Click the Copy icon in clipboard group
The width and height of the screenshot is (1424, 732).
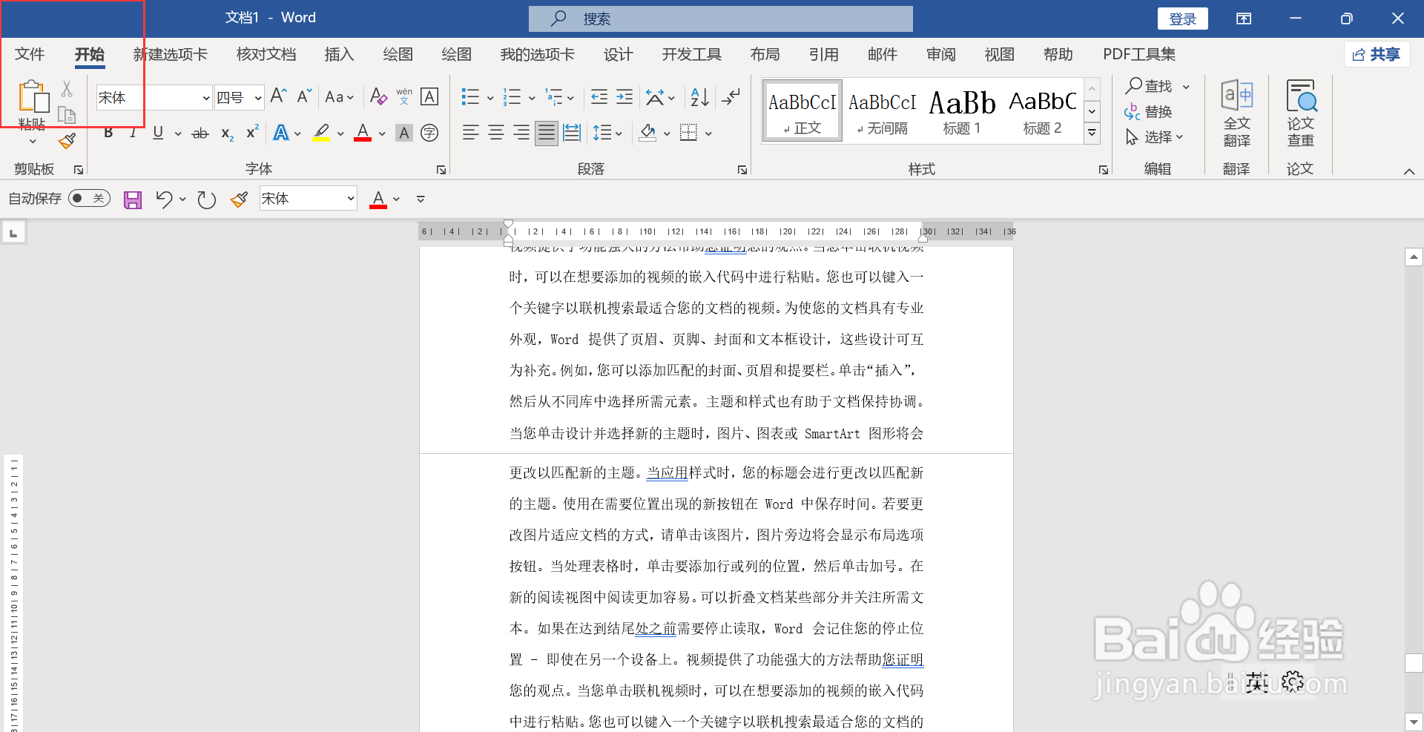tap(67, 115)
